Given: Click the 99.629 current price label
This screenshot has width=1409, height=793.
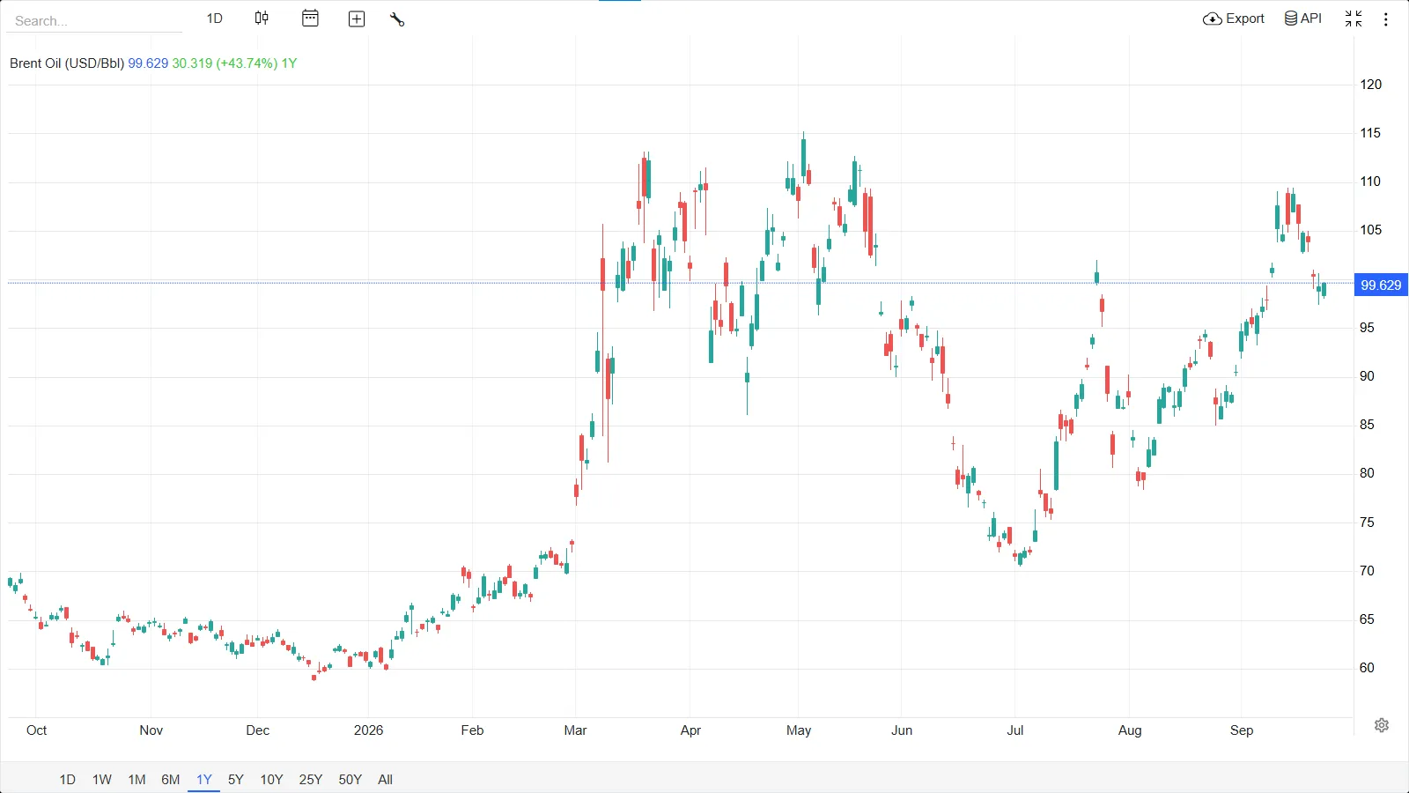Looking at the screenshot, I should tap(1381, 285).
